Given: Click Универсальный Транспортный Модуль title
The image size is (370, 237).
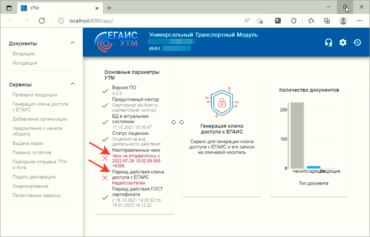Looking at the screenshot, I should [x=203, y=35].
